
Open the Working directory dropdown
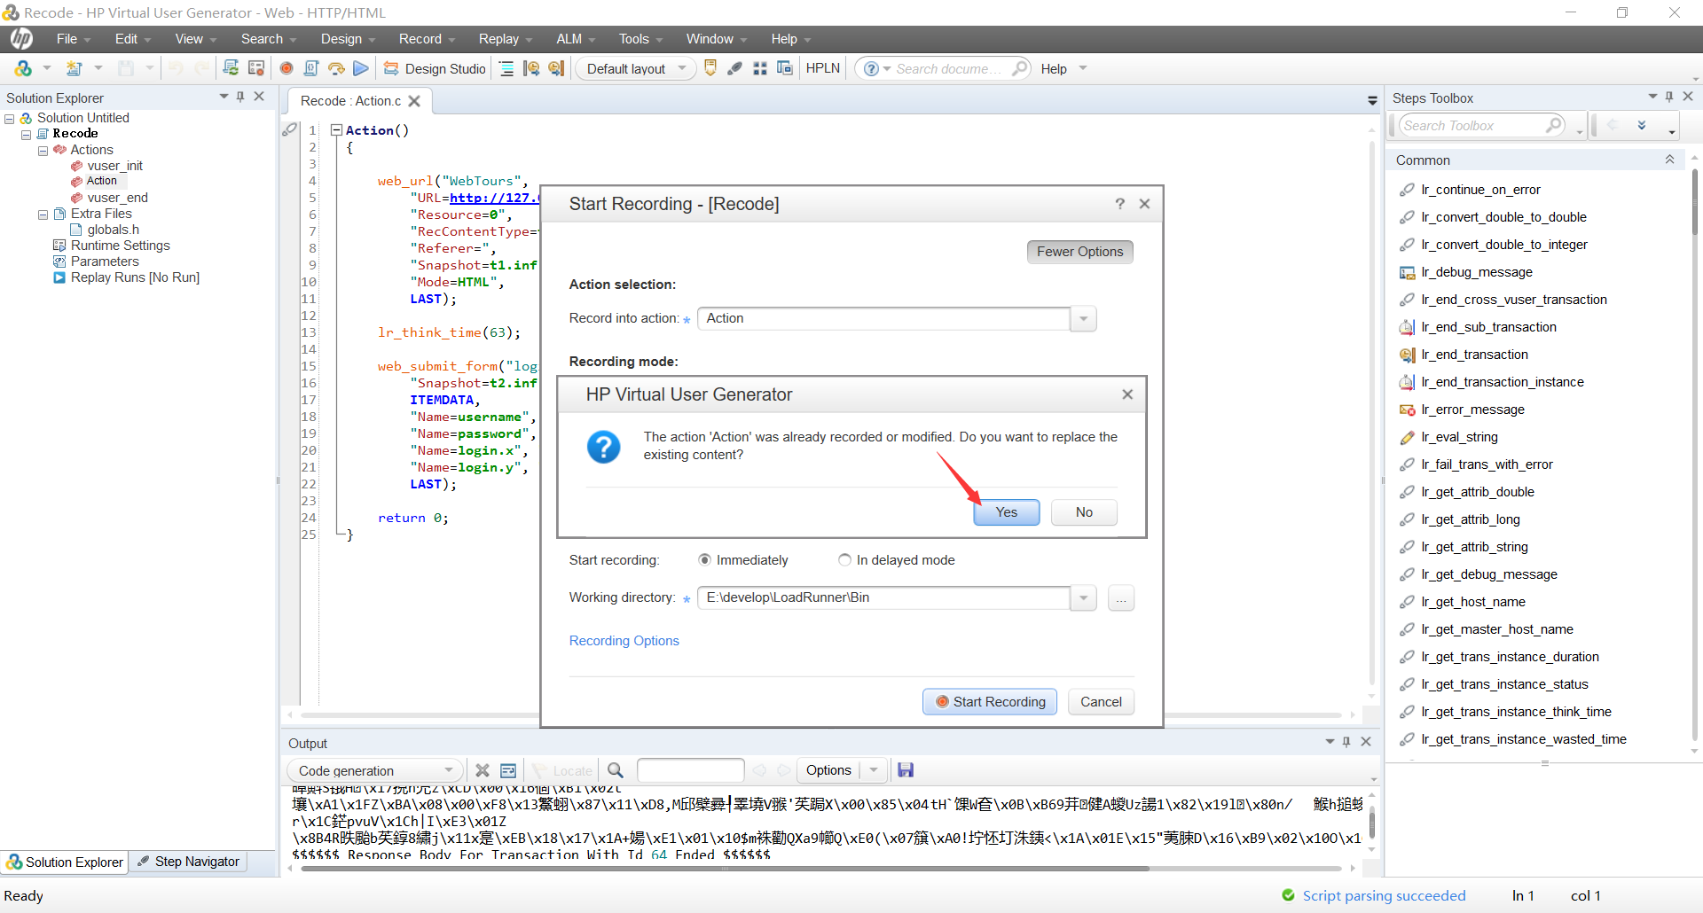[x=1083, y=597]
